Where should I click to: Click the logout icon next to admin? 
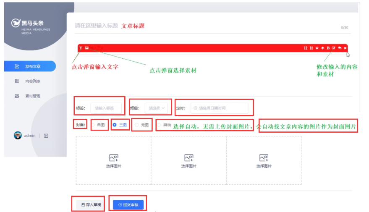point(46,136)
